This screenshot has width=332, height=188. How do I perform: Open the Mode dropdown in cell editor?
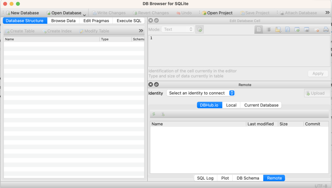point(178,29)
